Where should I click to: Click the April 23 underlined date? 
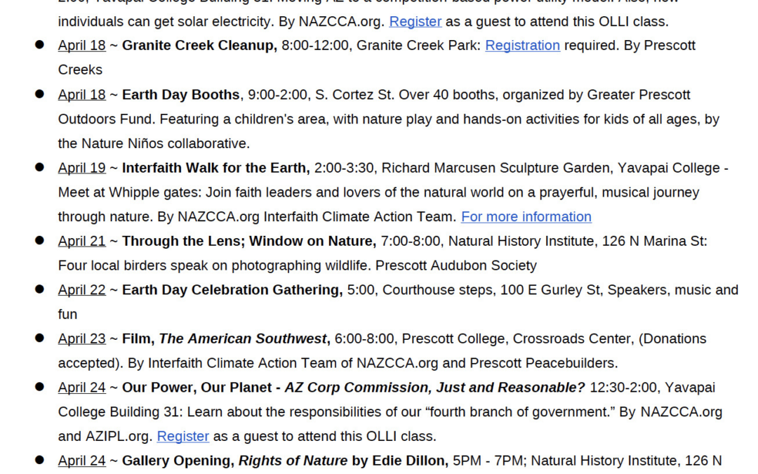(x=81, y=339)
